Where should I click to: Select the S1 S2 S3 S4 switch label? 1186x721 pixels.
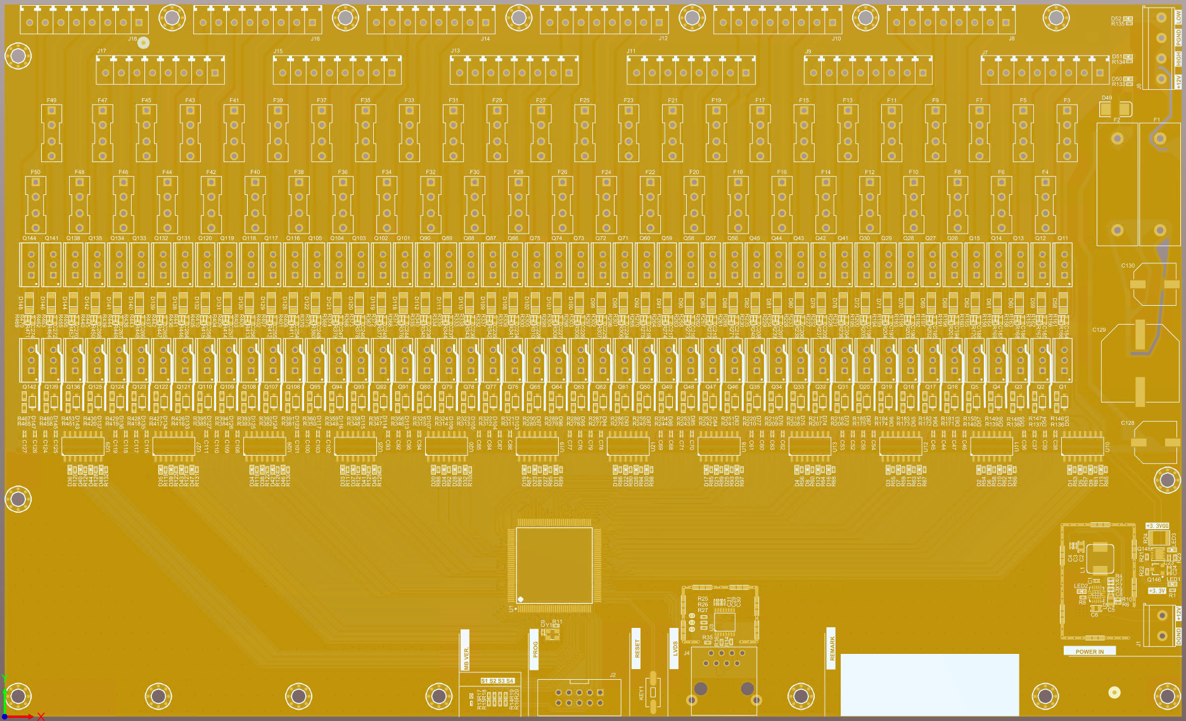(x=497, y=681)
